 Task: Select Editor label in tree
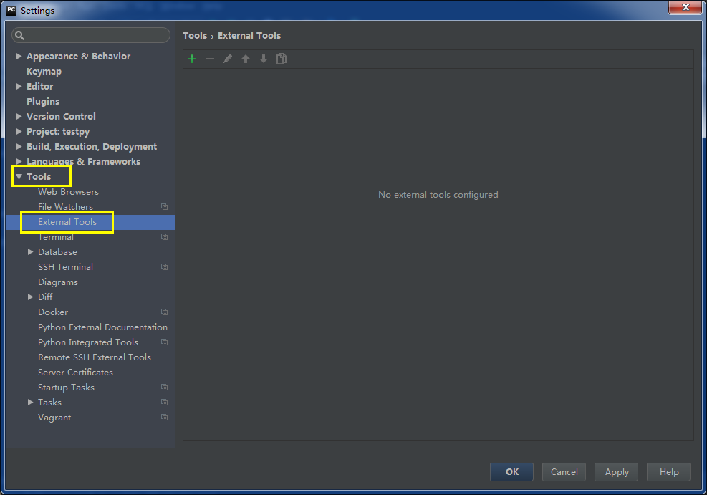click(x=39, y=87)
